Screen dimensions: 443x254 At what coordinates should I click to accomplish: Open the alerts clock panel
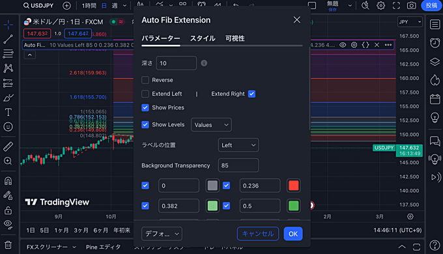click(x=435, y=43)
